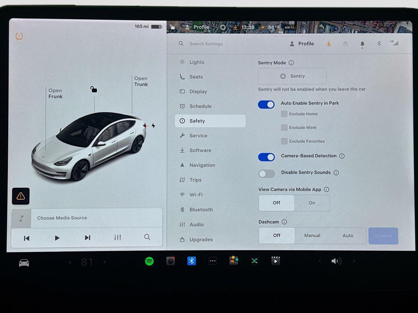The height and width of the screenshot is (313, 418).
Task: Open the hazard warning icon near the car
Action: [20, 196]
